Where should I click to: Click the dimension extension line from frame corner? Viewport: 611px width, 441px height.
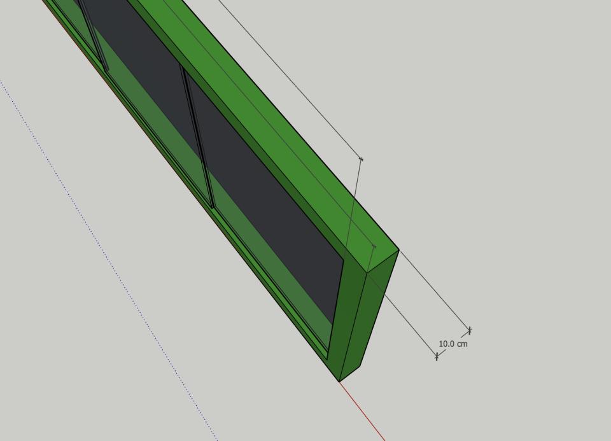point(435,291)
